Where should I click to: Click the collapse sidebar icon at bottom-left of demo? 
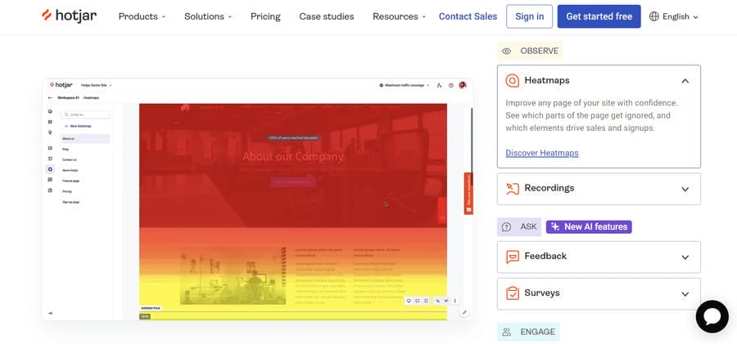coord(50,313)
